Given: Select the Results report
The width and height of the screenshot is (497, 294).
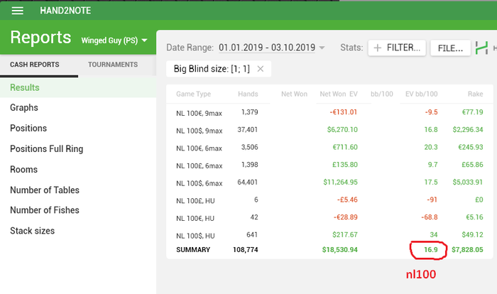Looking at the screenshot, I should click(25, 87).
